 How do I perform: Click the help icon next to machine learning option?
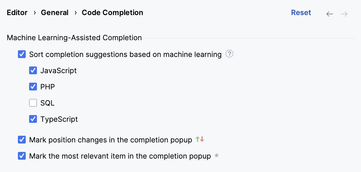pyautogui.click(x=229, y=54)
